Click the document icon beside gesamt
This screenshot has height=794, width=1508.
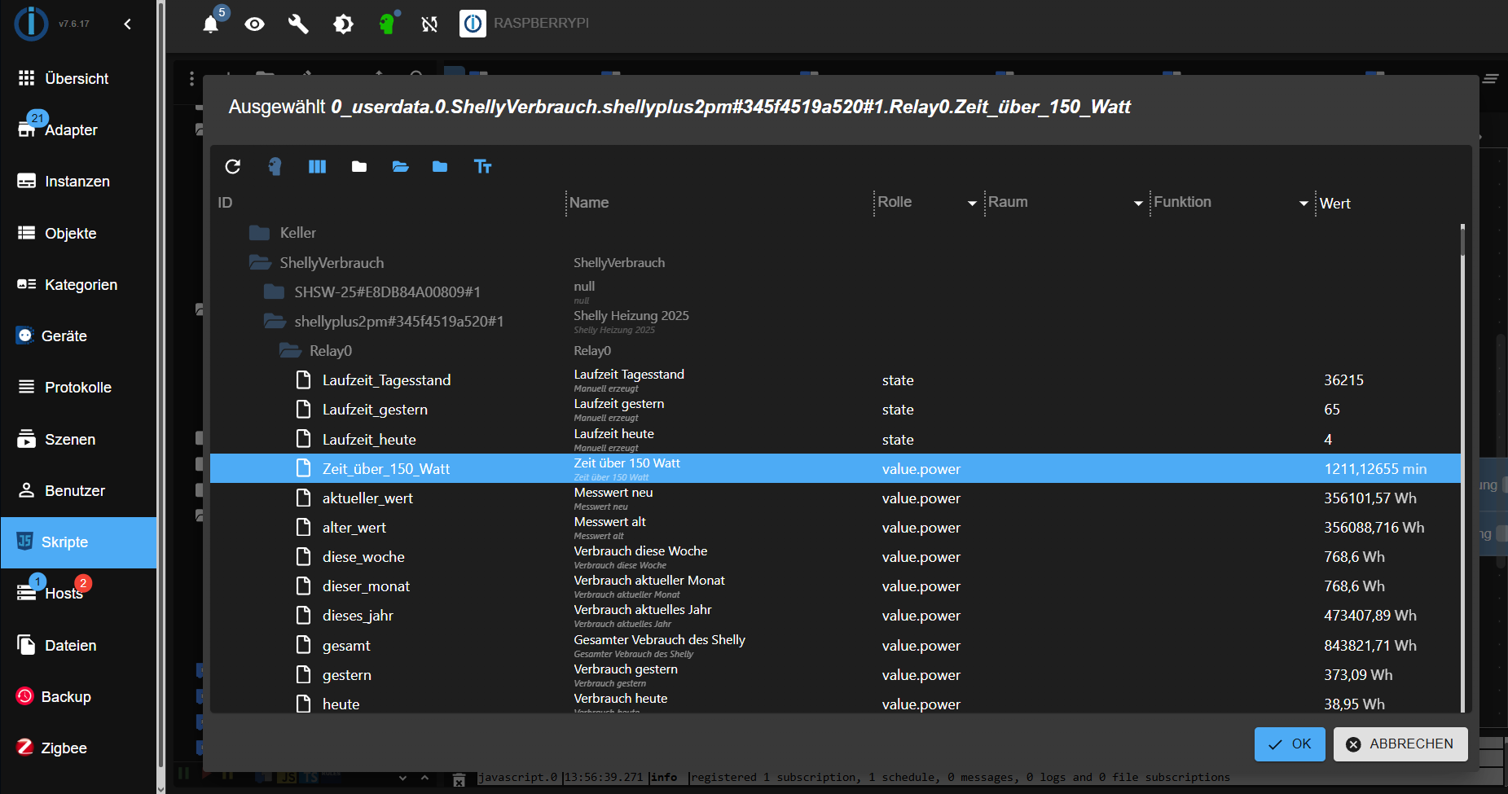click(304, 645)
